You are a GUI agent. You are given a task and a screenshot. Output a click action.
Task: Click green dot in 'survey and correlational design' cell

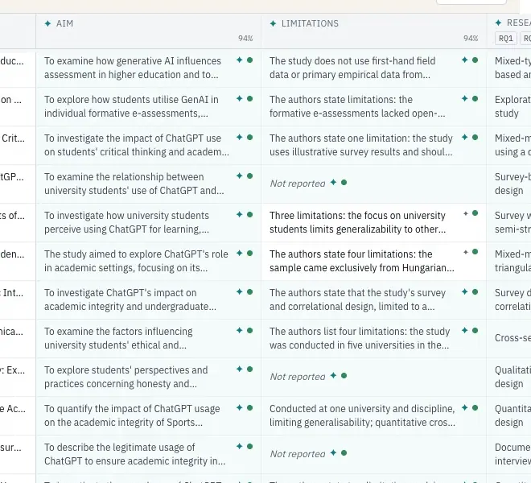point(475,292)
